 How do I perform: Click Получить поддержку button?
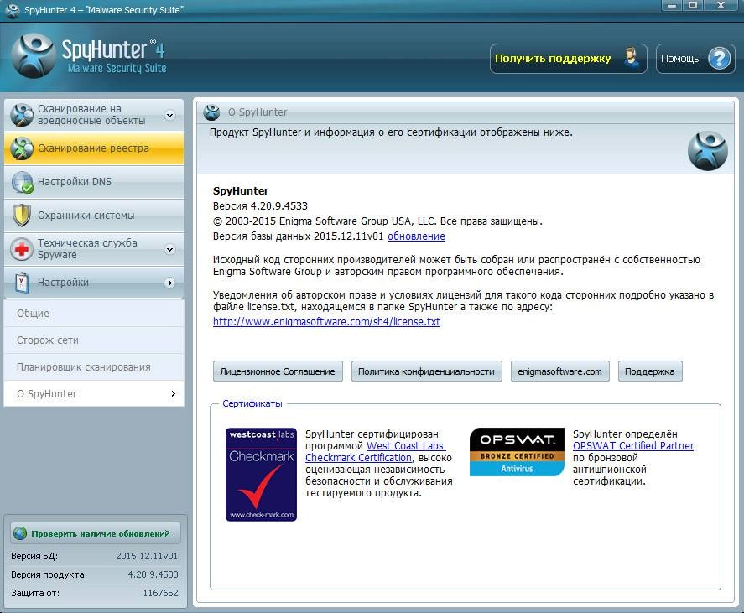[x=569, y=59]
